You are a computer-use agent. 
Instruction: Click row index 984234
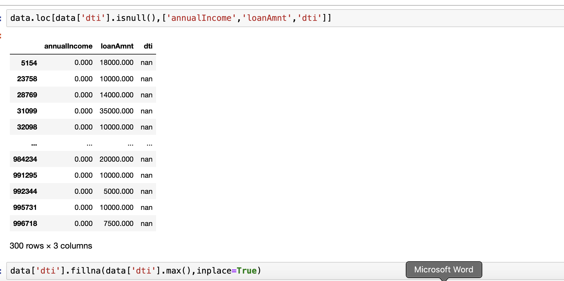coord(25,159)
